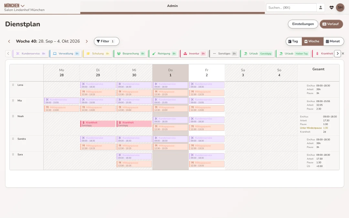Select the Sonstiges 8h template

[x=224, y=54]
